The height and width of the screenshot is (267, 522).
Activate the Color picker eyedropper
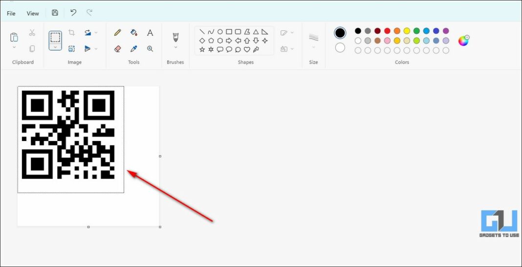(134, 49)
